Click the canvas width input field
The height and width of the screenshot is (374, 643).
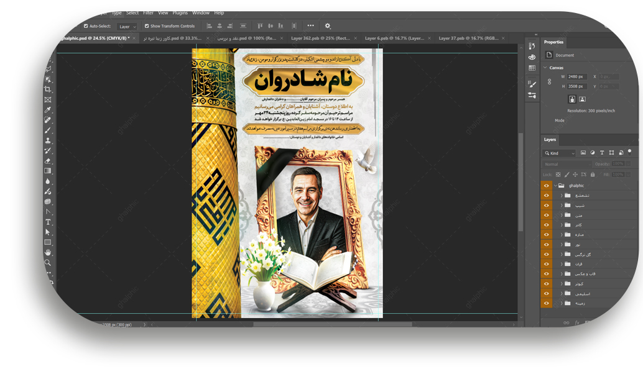click(576, 76)
